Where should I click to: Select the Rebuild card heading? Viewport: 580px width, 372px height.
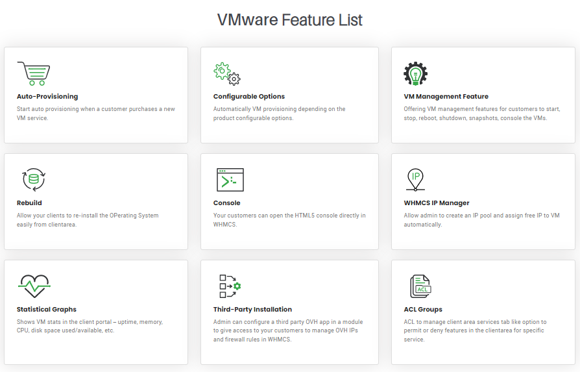pyautogui.click(x=29, y=203)
